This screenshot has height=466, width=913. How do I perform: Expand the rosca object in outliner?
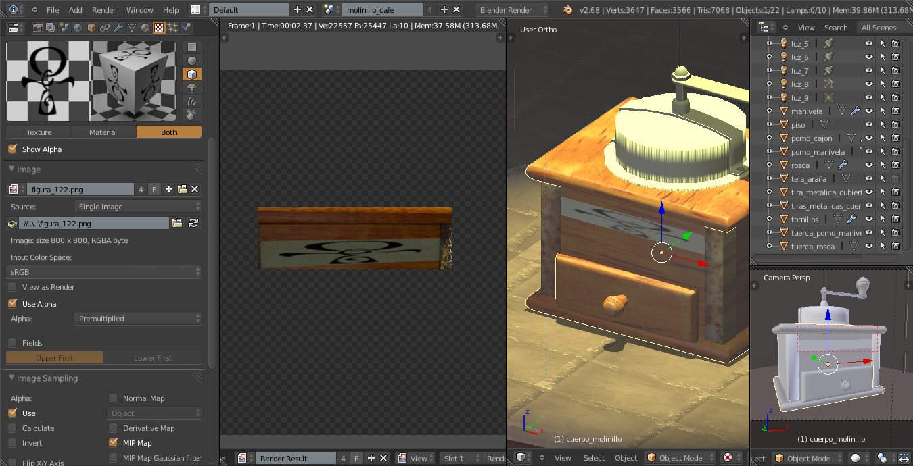[x=769, y=165]
